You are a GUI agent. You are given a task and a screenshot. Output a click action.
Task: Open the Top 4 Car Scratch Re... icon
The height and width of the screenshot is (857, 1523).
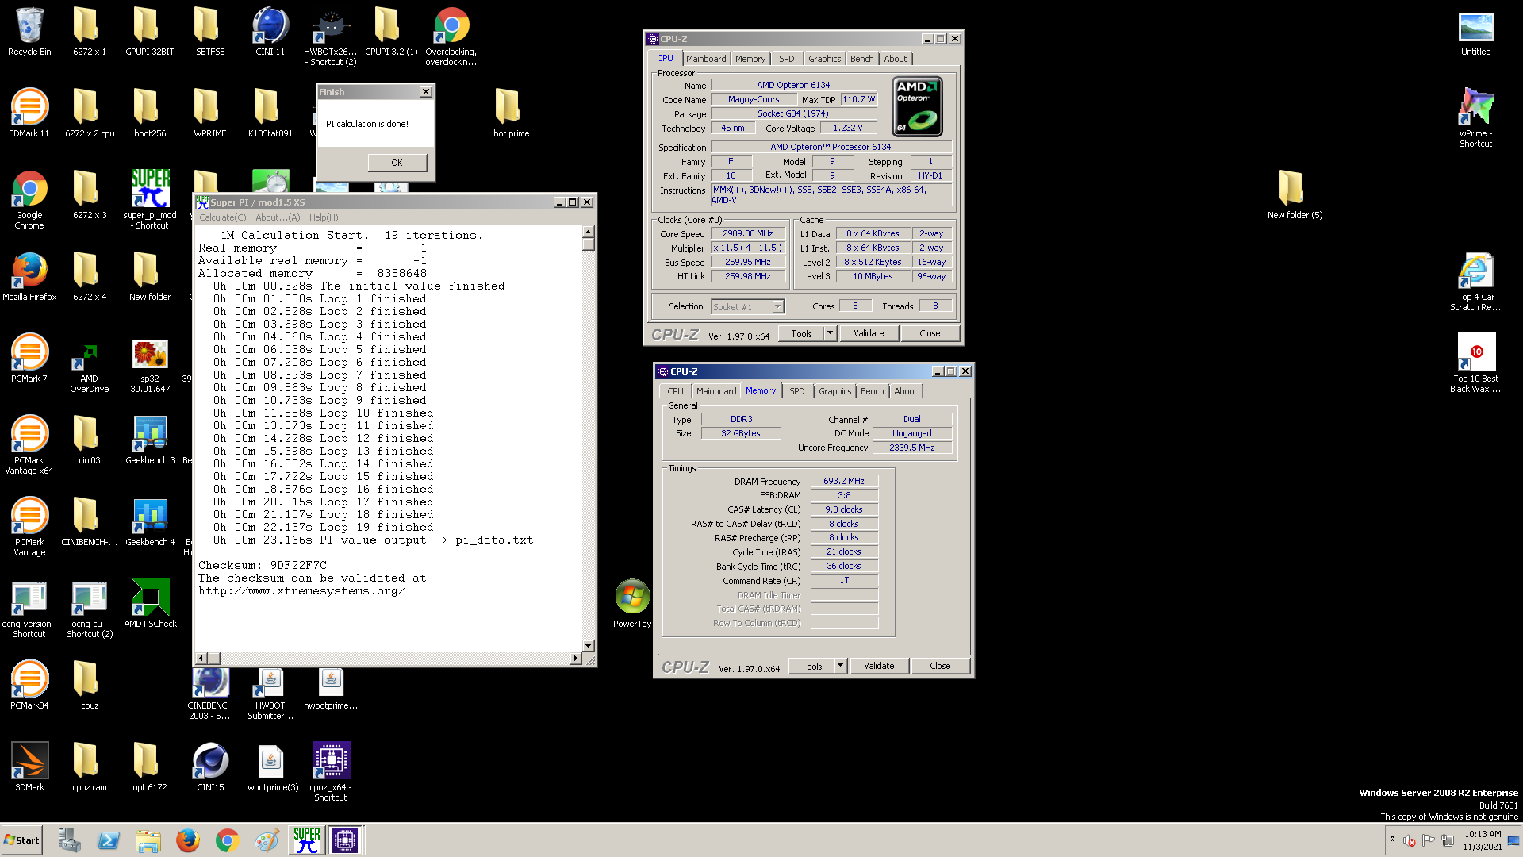point(1475,282)
